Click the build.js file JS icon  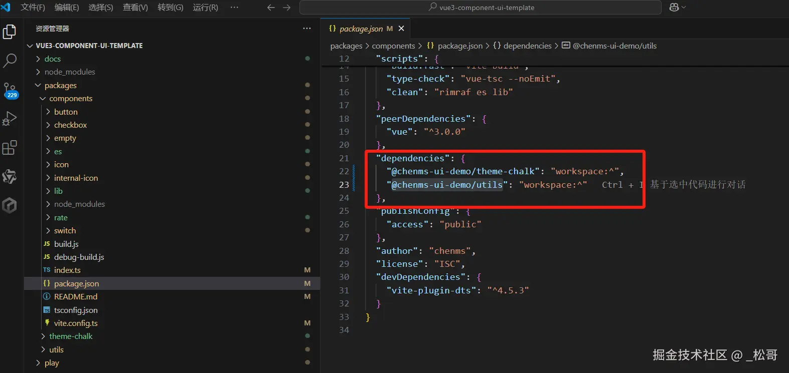47,244
